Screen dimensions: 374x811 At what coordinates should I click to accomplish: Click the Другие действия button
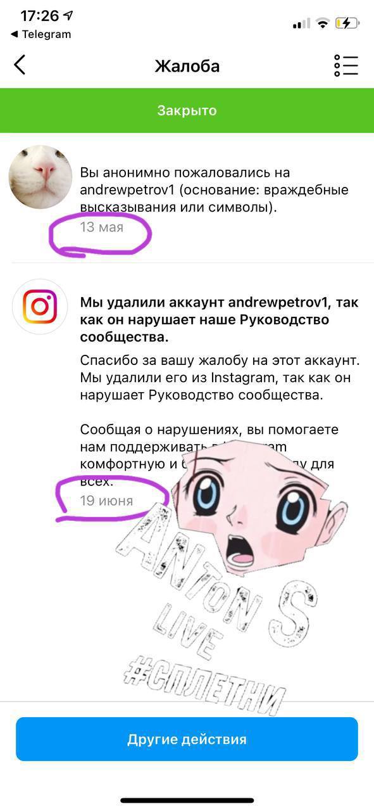[x=187, y=739]
